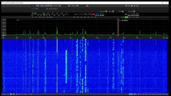Select the 3.3K filter bandwidth
This screenshot has height=96, width=171.
click(134, 17)
